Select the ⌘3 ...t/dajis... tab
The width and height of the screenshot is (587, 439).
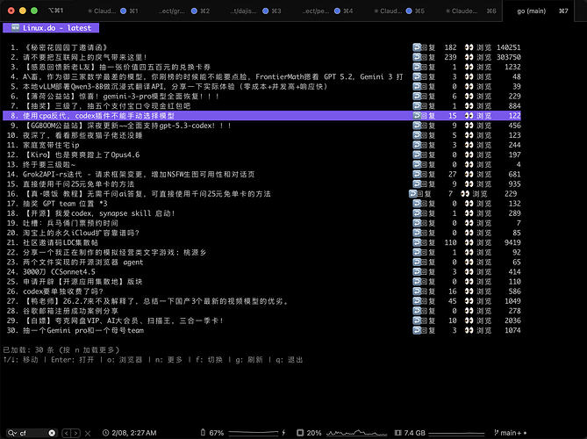[255, 11]
